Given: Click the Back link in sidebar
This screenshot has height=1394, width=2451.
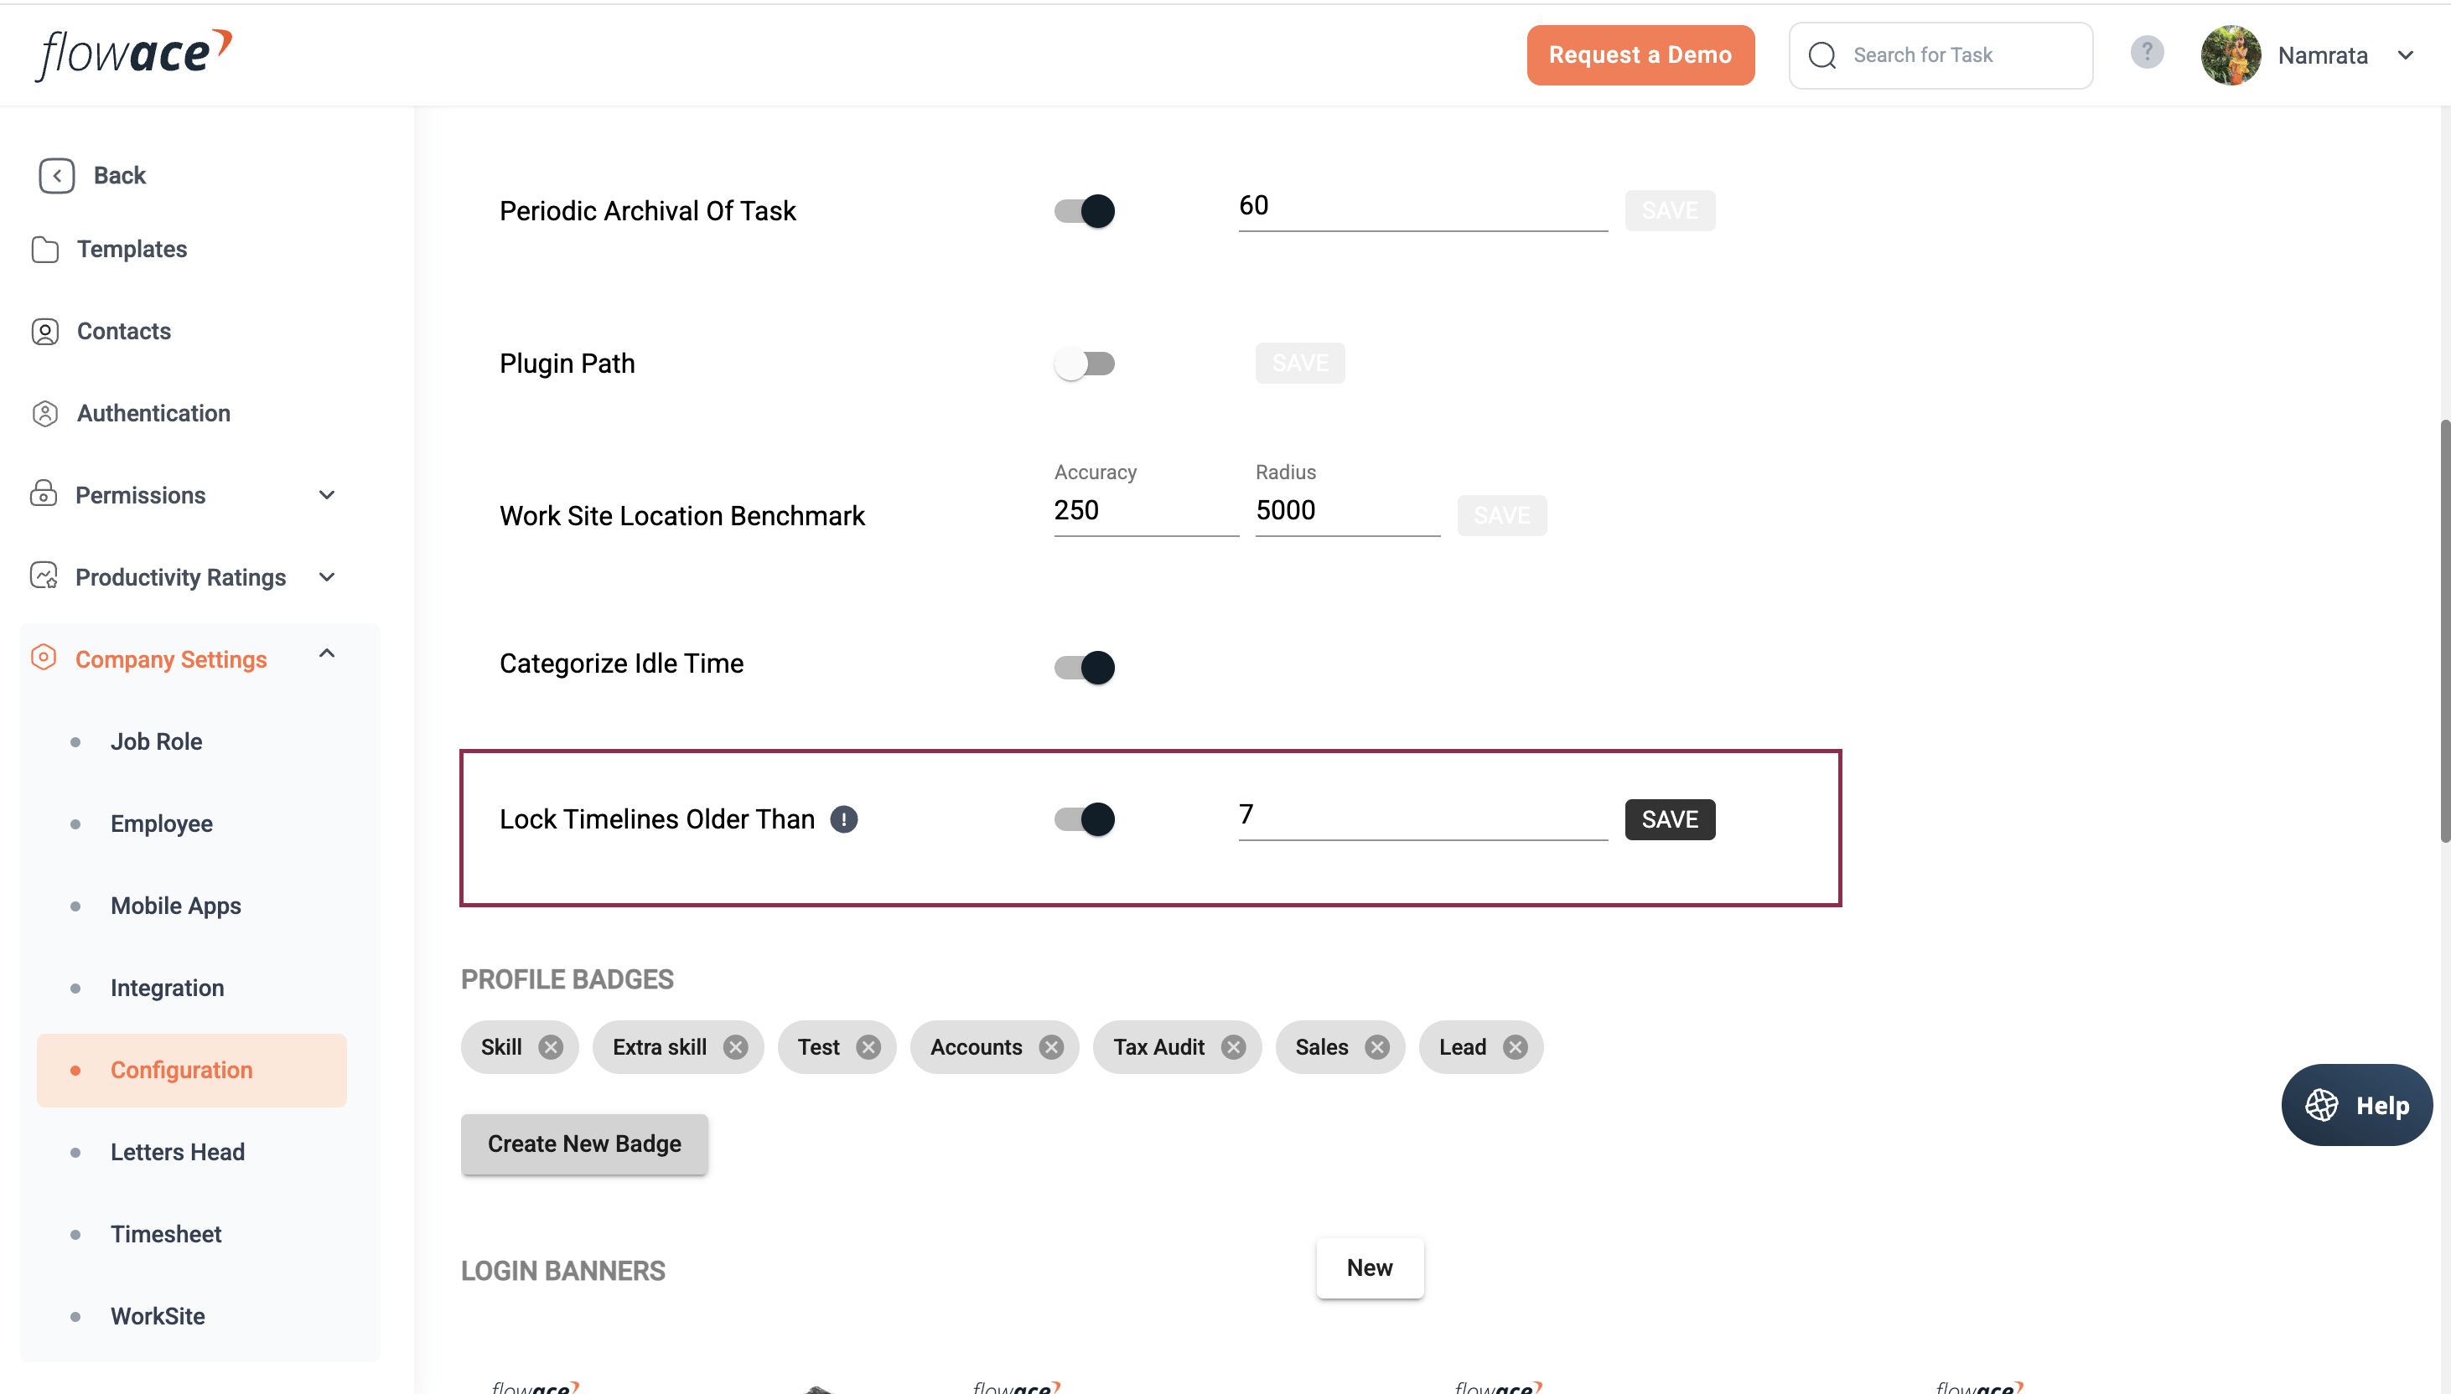Looking at the screenshot, I should click(120, 175).
